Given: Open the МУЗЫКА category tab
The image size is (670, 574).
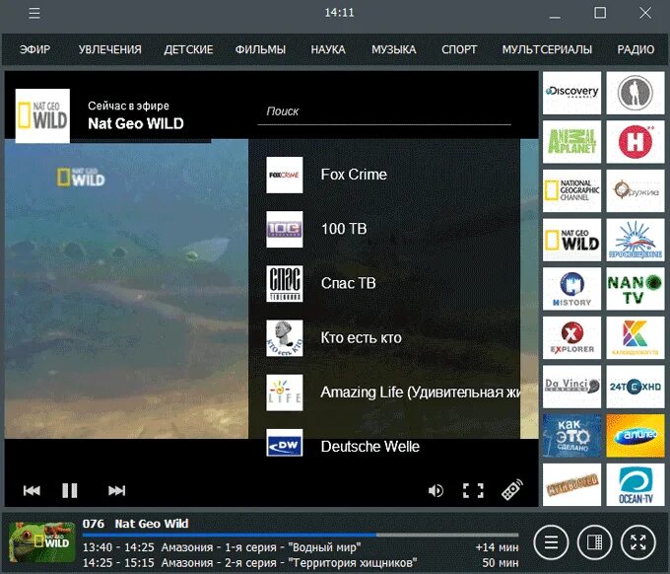Looking at the screenshot, I should [393, 49].
